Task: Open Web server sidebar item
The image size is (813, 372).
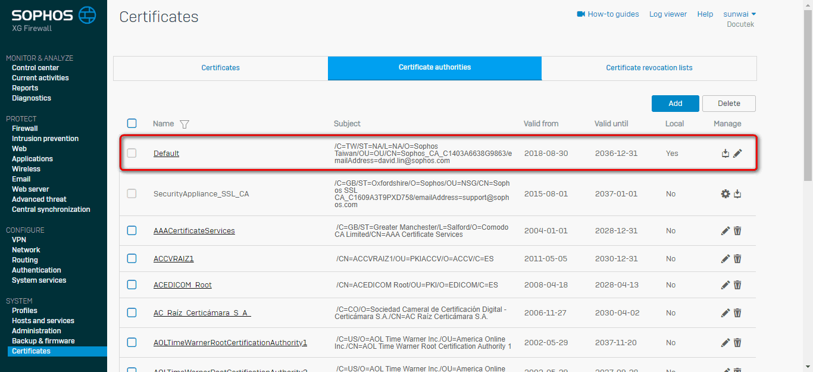Action: (x=30, y=189)
